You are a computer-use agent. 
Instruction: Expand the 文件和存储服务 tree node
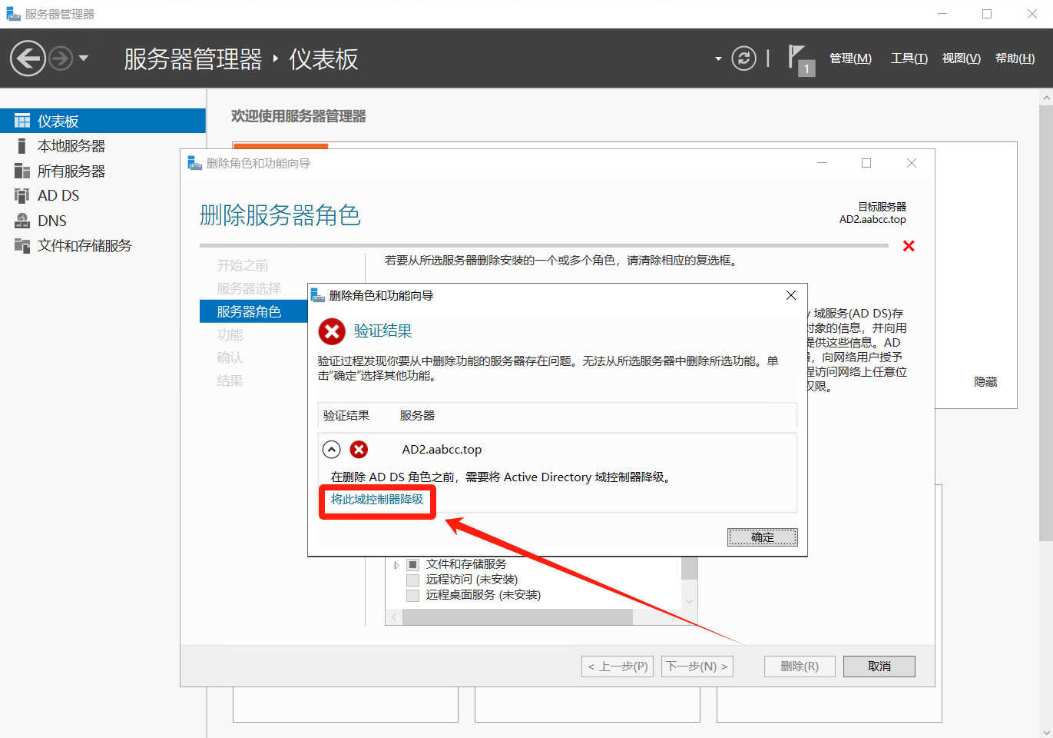(396, 565)
